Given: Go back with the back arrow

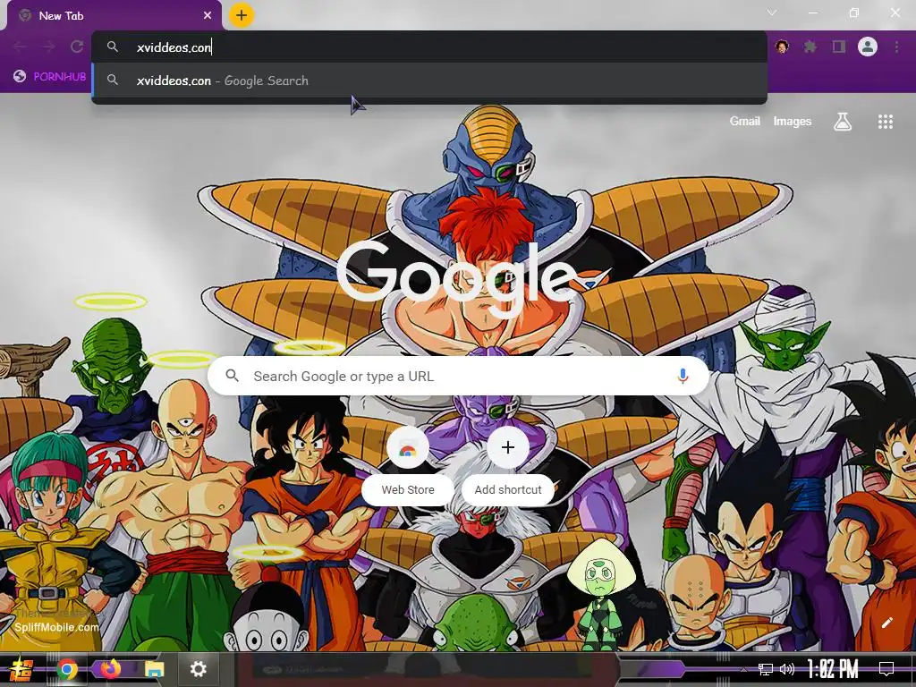Looking at the screenshot, I should pos(20,47).
